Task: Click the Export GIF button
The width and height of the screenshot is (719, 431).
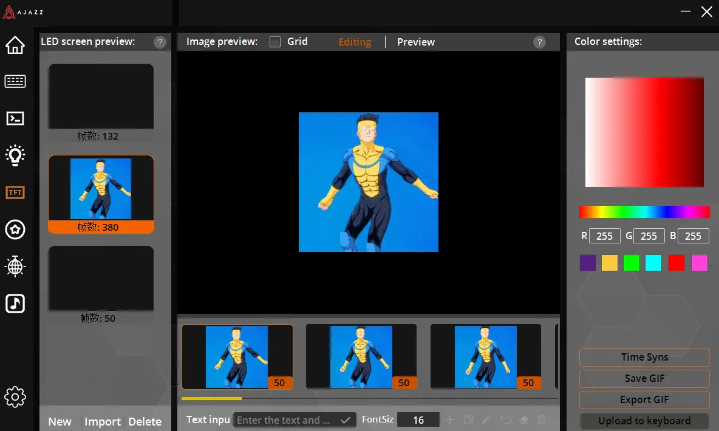Action: coord(644,399)
